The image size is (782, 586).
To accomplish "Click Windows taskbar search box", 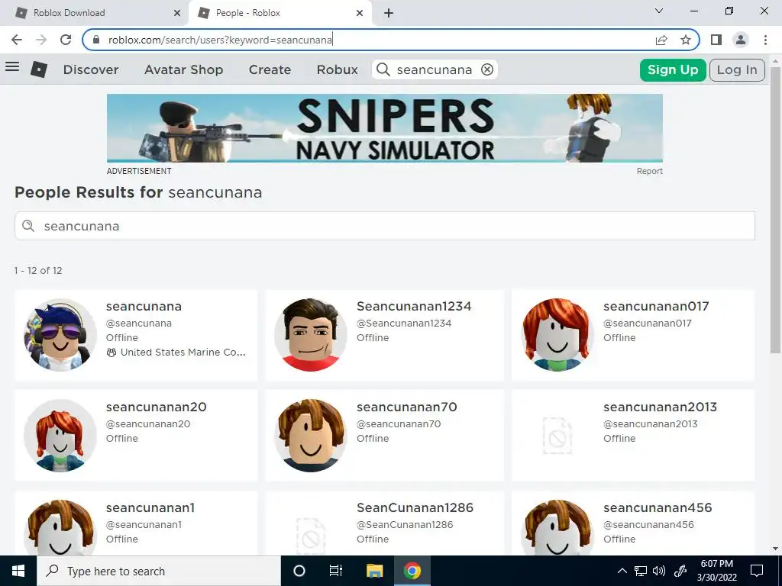I will click(x=159, y=571).
